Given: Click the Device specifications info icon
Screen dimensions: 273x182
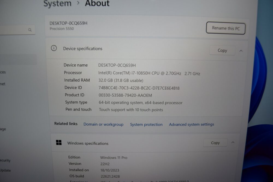Looking at the screenshot, I should pos(54,48).
